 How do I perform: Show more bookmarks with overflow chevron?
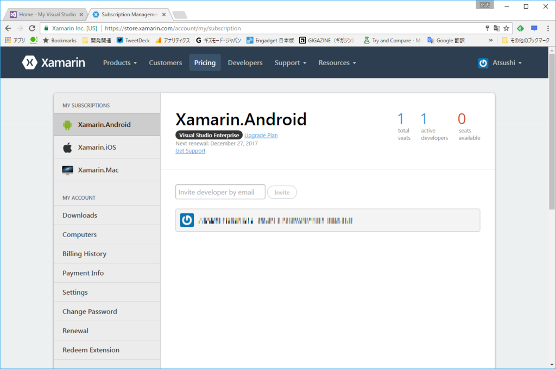[491, 40]
